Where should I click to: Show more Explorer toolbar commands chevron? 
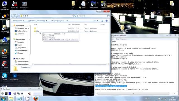(x=67, y=21)
